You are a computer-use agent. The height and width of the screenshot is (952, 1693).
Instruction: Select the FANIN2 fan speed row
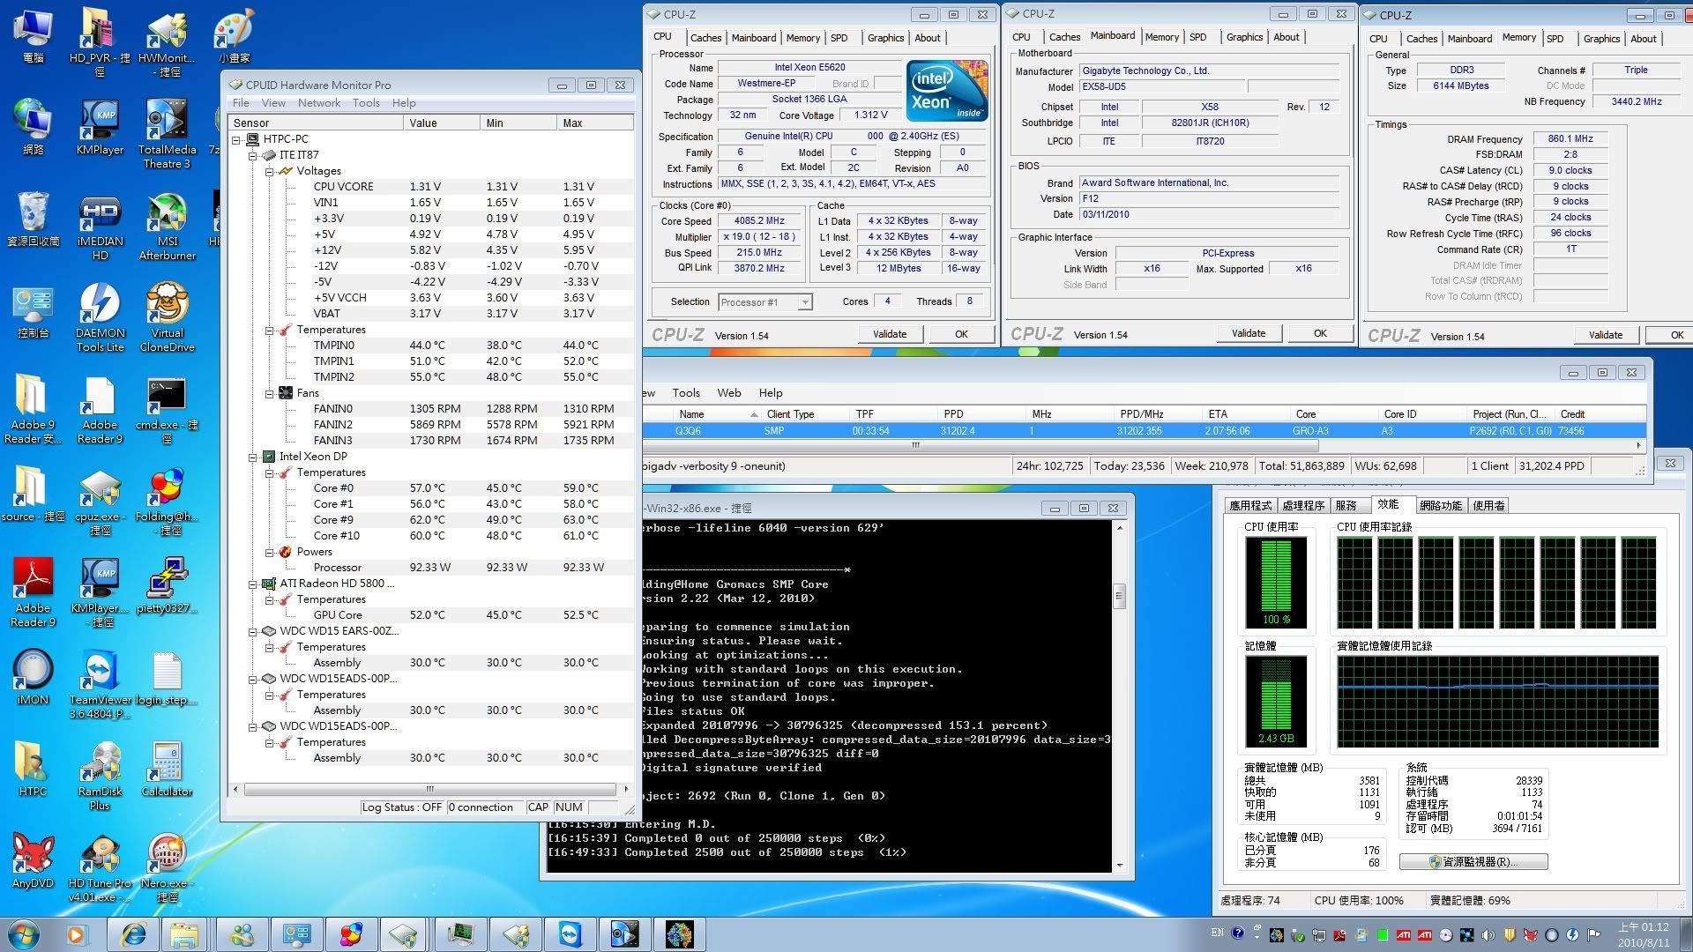(x=431, y=425)
